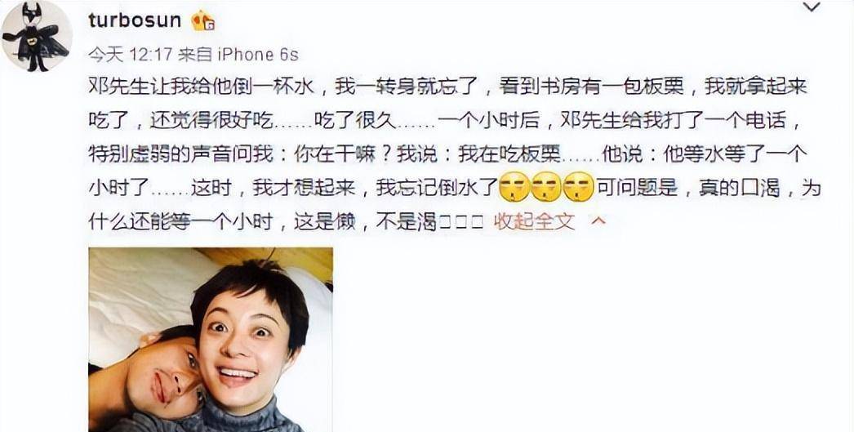Click the post line starting 邓先生让我给他倒一杯水
The width and height of the screenshot is (854, 432).
[x=447, y=87]
